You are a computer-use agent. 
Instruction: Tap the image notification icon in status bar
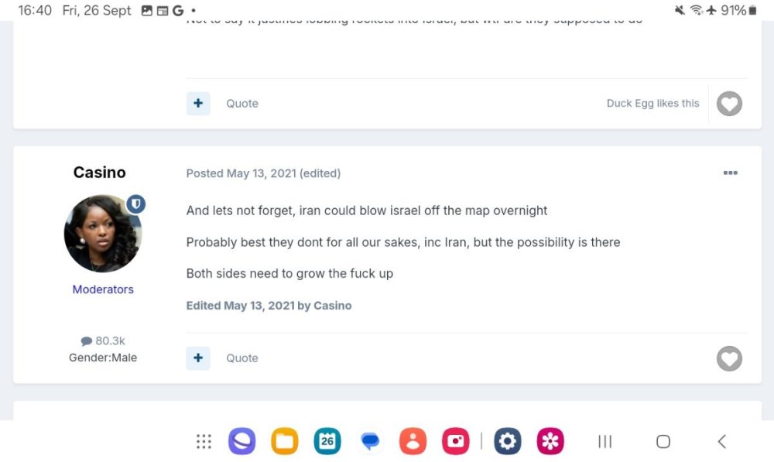[x=146, y=10]
